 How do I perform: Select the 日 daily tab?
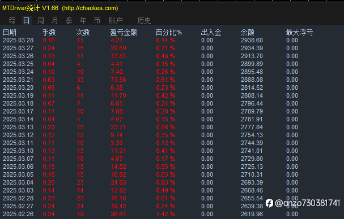coord(26,20)
